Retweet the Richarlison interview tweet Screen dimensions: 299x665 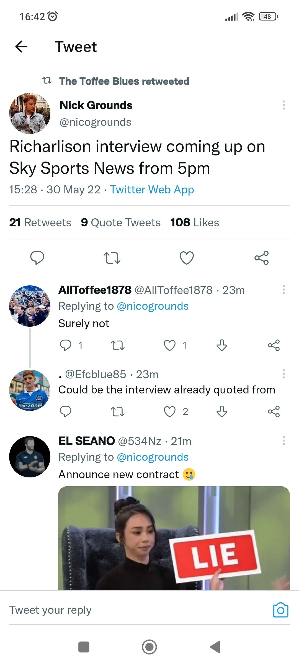(112, 258)
